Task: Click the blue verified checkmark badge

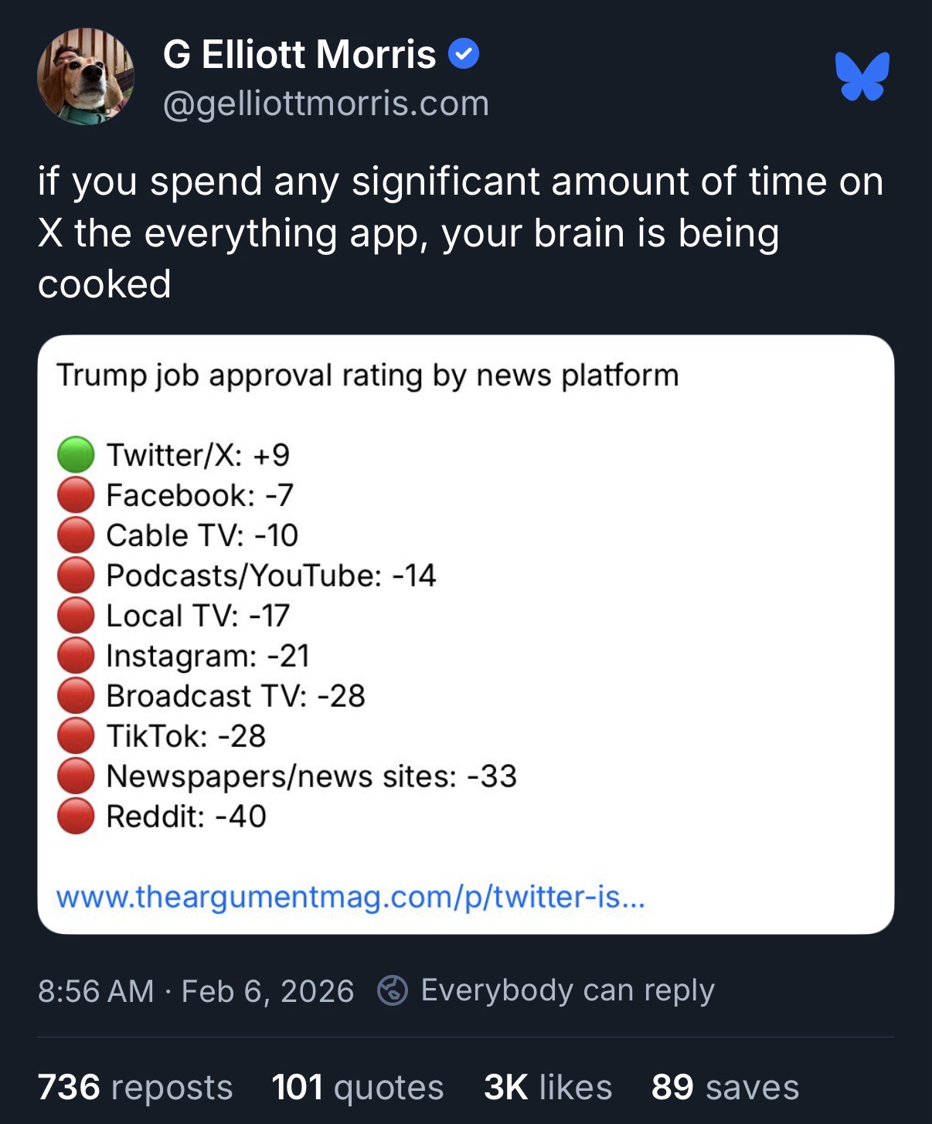Action: pos(464,55)
